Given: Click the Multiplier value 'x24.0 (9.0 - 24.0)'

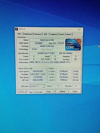Looking at the screenshot, I should tap(38, 74).
